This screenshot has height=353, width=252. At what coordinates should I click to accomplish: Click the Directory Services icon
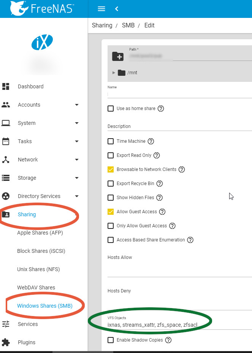tap(6, 196)
